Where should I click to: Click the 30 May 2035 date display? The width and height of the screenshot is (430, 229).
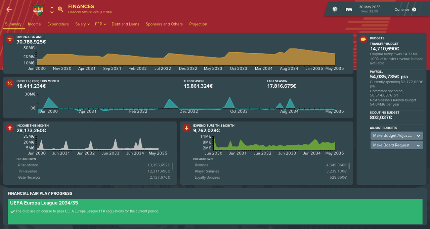[370, 7]
